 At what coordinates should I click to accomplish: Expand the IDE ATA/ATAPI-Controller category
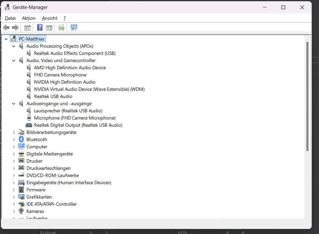click(14, 204)
